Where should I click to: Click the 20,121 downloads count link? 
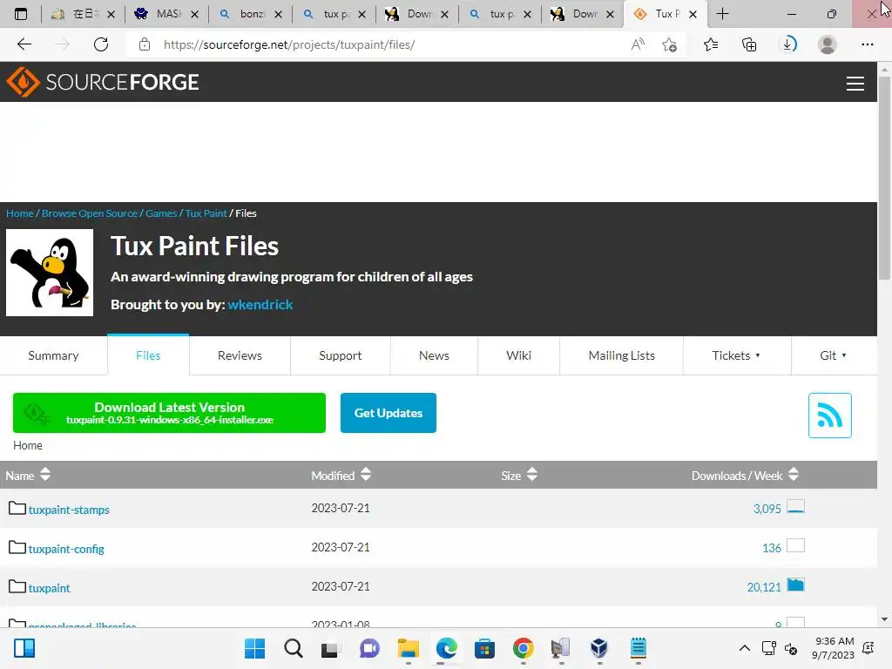point(763,587)
